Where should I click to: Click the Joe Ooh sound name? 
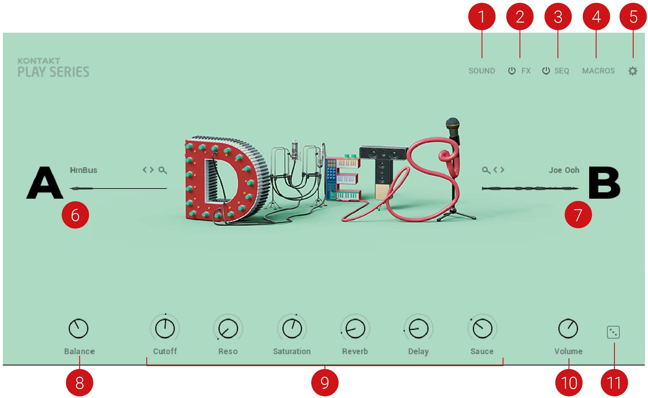point(564,170)
